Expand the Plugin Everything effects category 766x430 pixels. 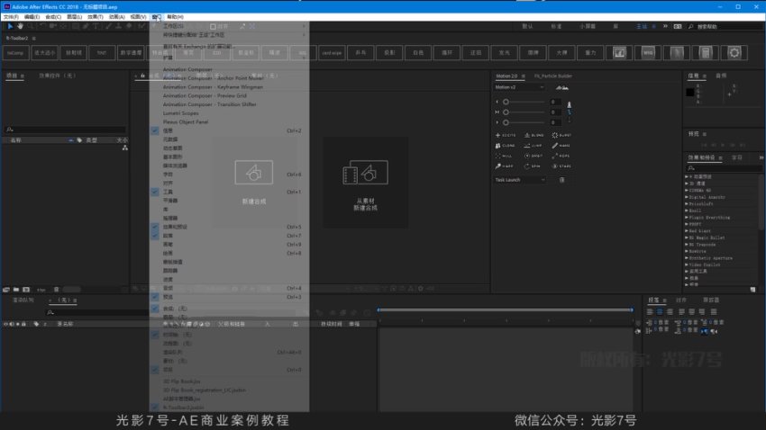click(x=687, y=218)
